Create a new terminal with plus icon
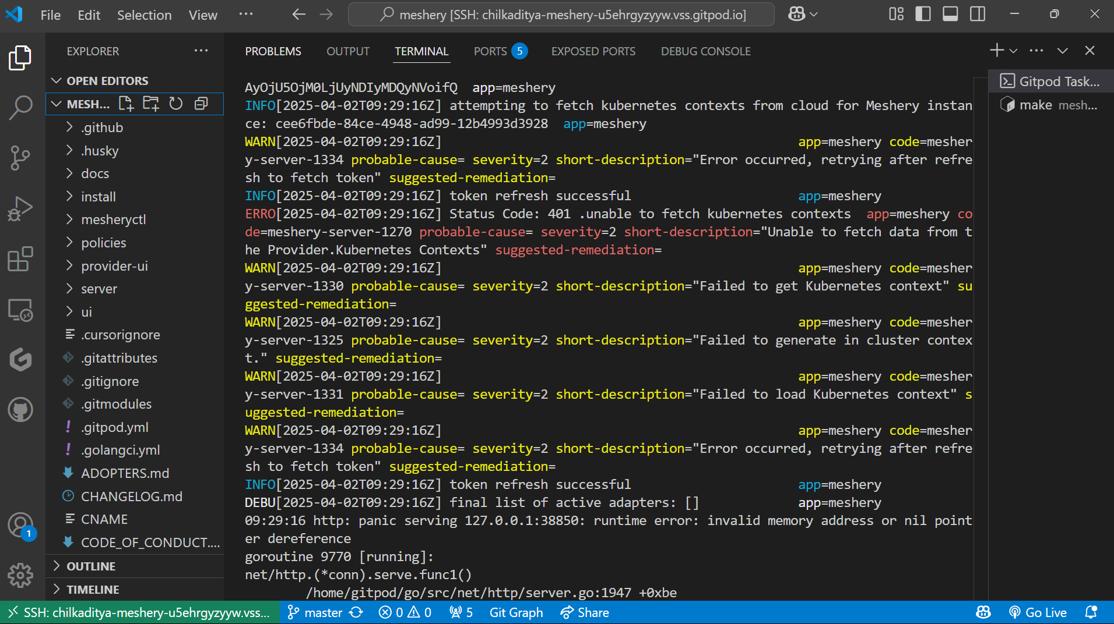The height and width of the screenshot is (624, 1114). (997, 51)
